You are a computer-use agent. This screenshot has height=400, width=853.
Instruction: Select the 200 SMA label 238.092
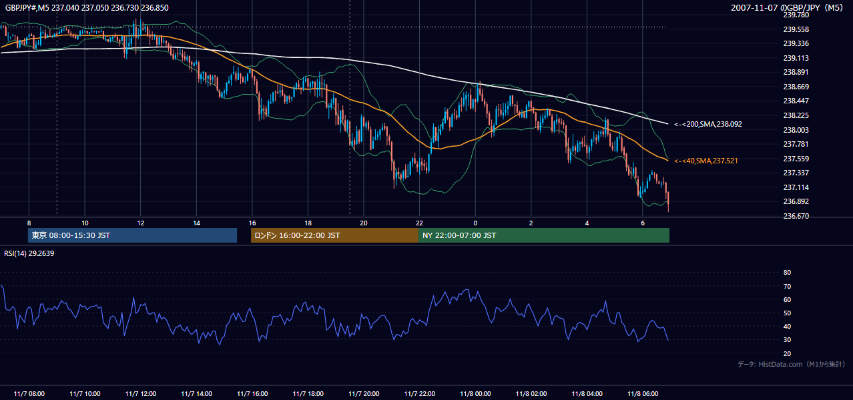click(x=708, y=124)
